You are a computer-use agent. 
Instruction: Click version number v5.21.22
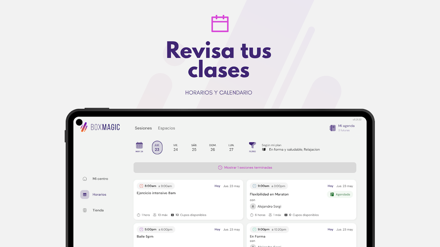click(357, 119)
